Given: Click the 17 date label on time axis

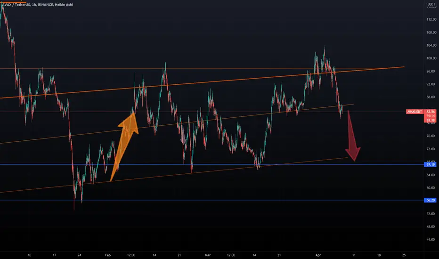Looking at the screenshot, I should pos(54,255).
